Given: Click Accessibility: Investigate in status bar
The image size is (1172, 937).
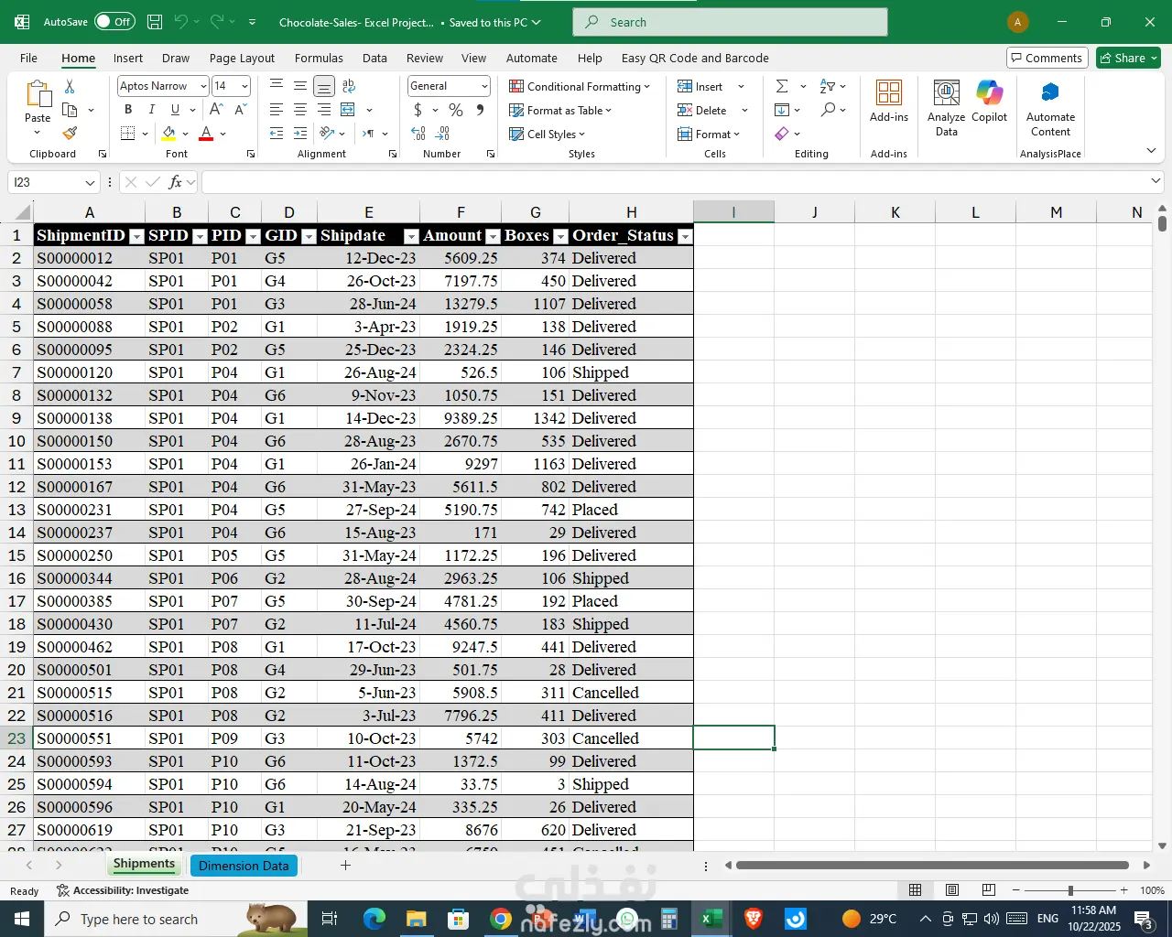Looking at the screenshot, I should pyautogui.click(x=123, y=890).
